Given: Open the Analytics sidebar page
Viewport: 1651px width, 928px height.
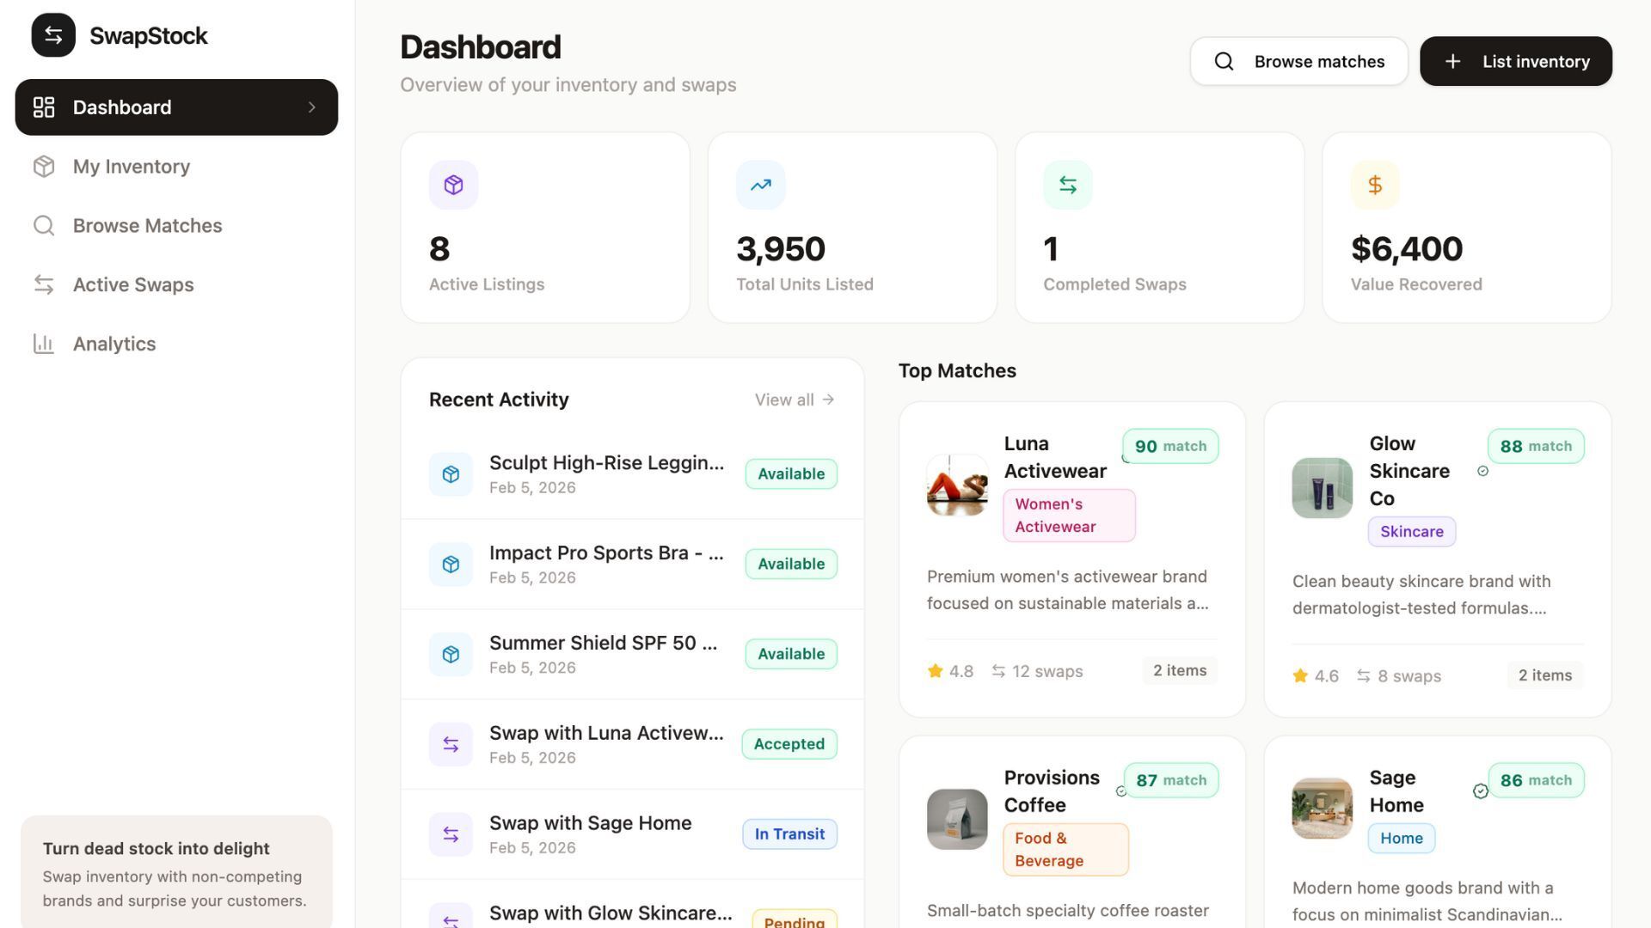Looking at the screenshot, I should (114, 344).
